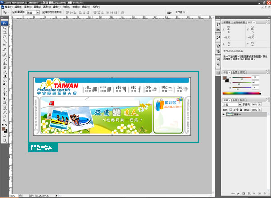Toggle the 自動選取 checkbox
271x198 pixels.
[x=14, y=12]
